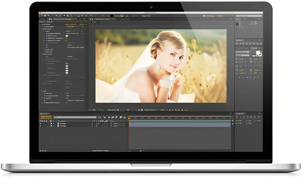The width and height of the screenshot is (302, 184).
Task: Click the timeline layer search field
Action: tap(75, 117)
